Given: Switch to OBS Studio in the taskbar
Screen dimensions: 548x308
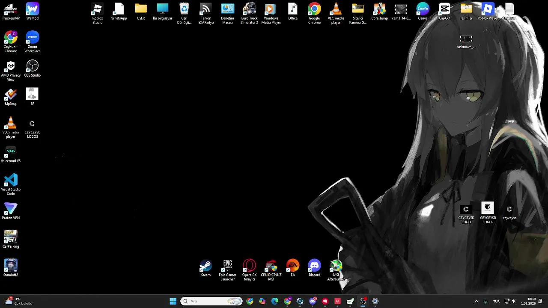Looking at the screenshot, I should [363, 301].
